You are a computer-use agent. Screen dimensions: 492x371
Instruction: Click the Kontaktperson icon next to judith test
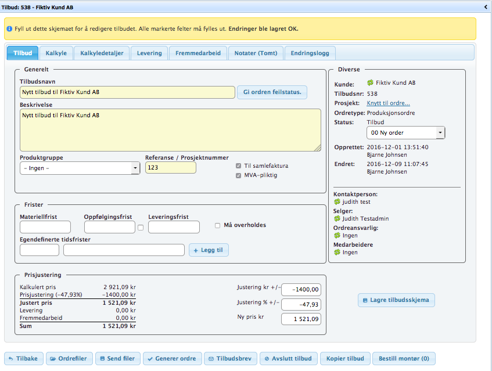click(x=337, y=202)
